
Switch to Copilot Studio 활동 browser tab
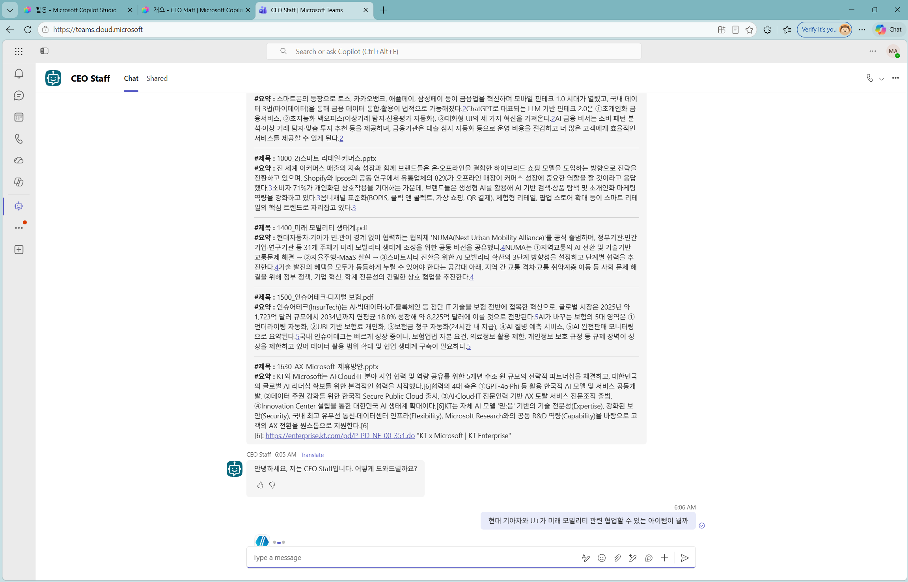tap(76, 10)
